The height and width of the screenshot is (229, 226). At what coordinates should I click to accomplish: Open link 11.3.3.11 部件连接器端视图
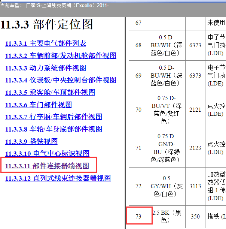[x=47, y=166]
